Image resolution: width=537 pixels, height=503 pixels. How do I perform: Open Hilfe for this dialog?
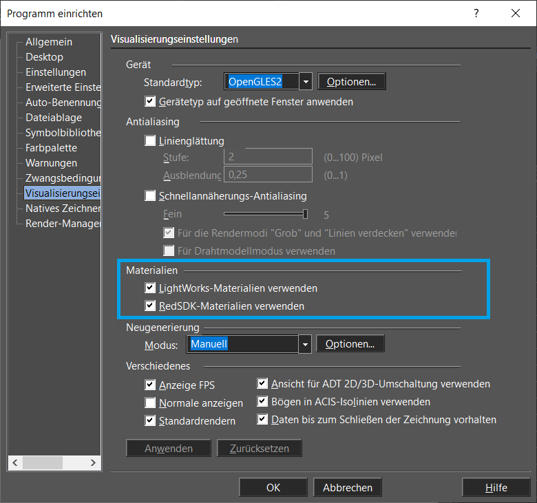(x=496, y=487)
